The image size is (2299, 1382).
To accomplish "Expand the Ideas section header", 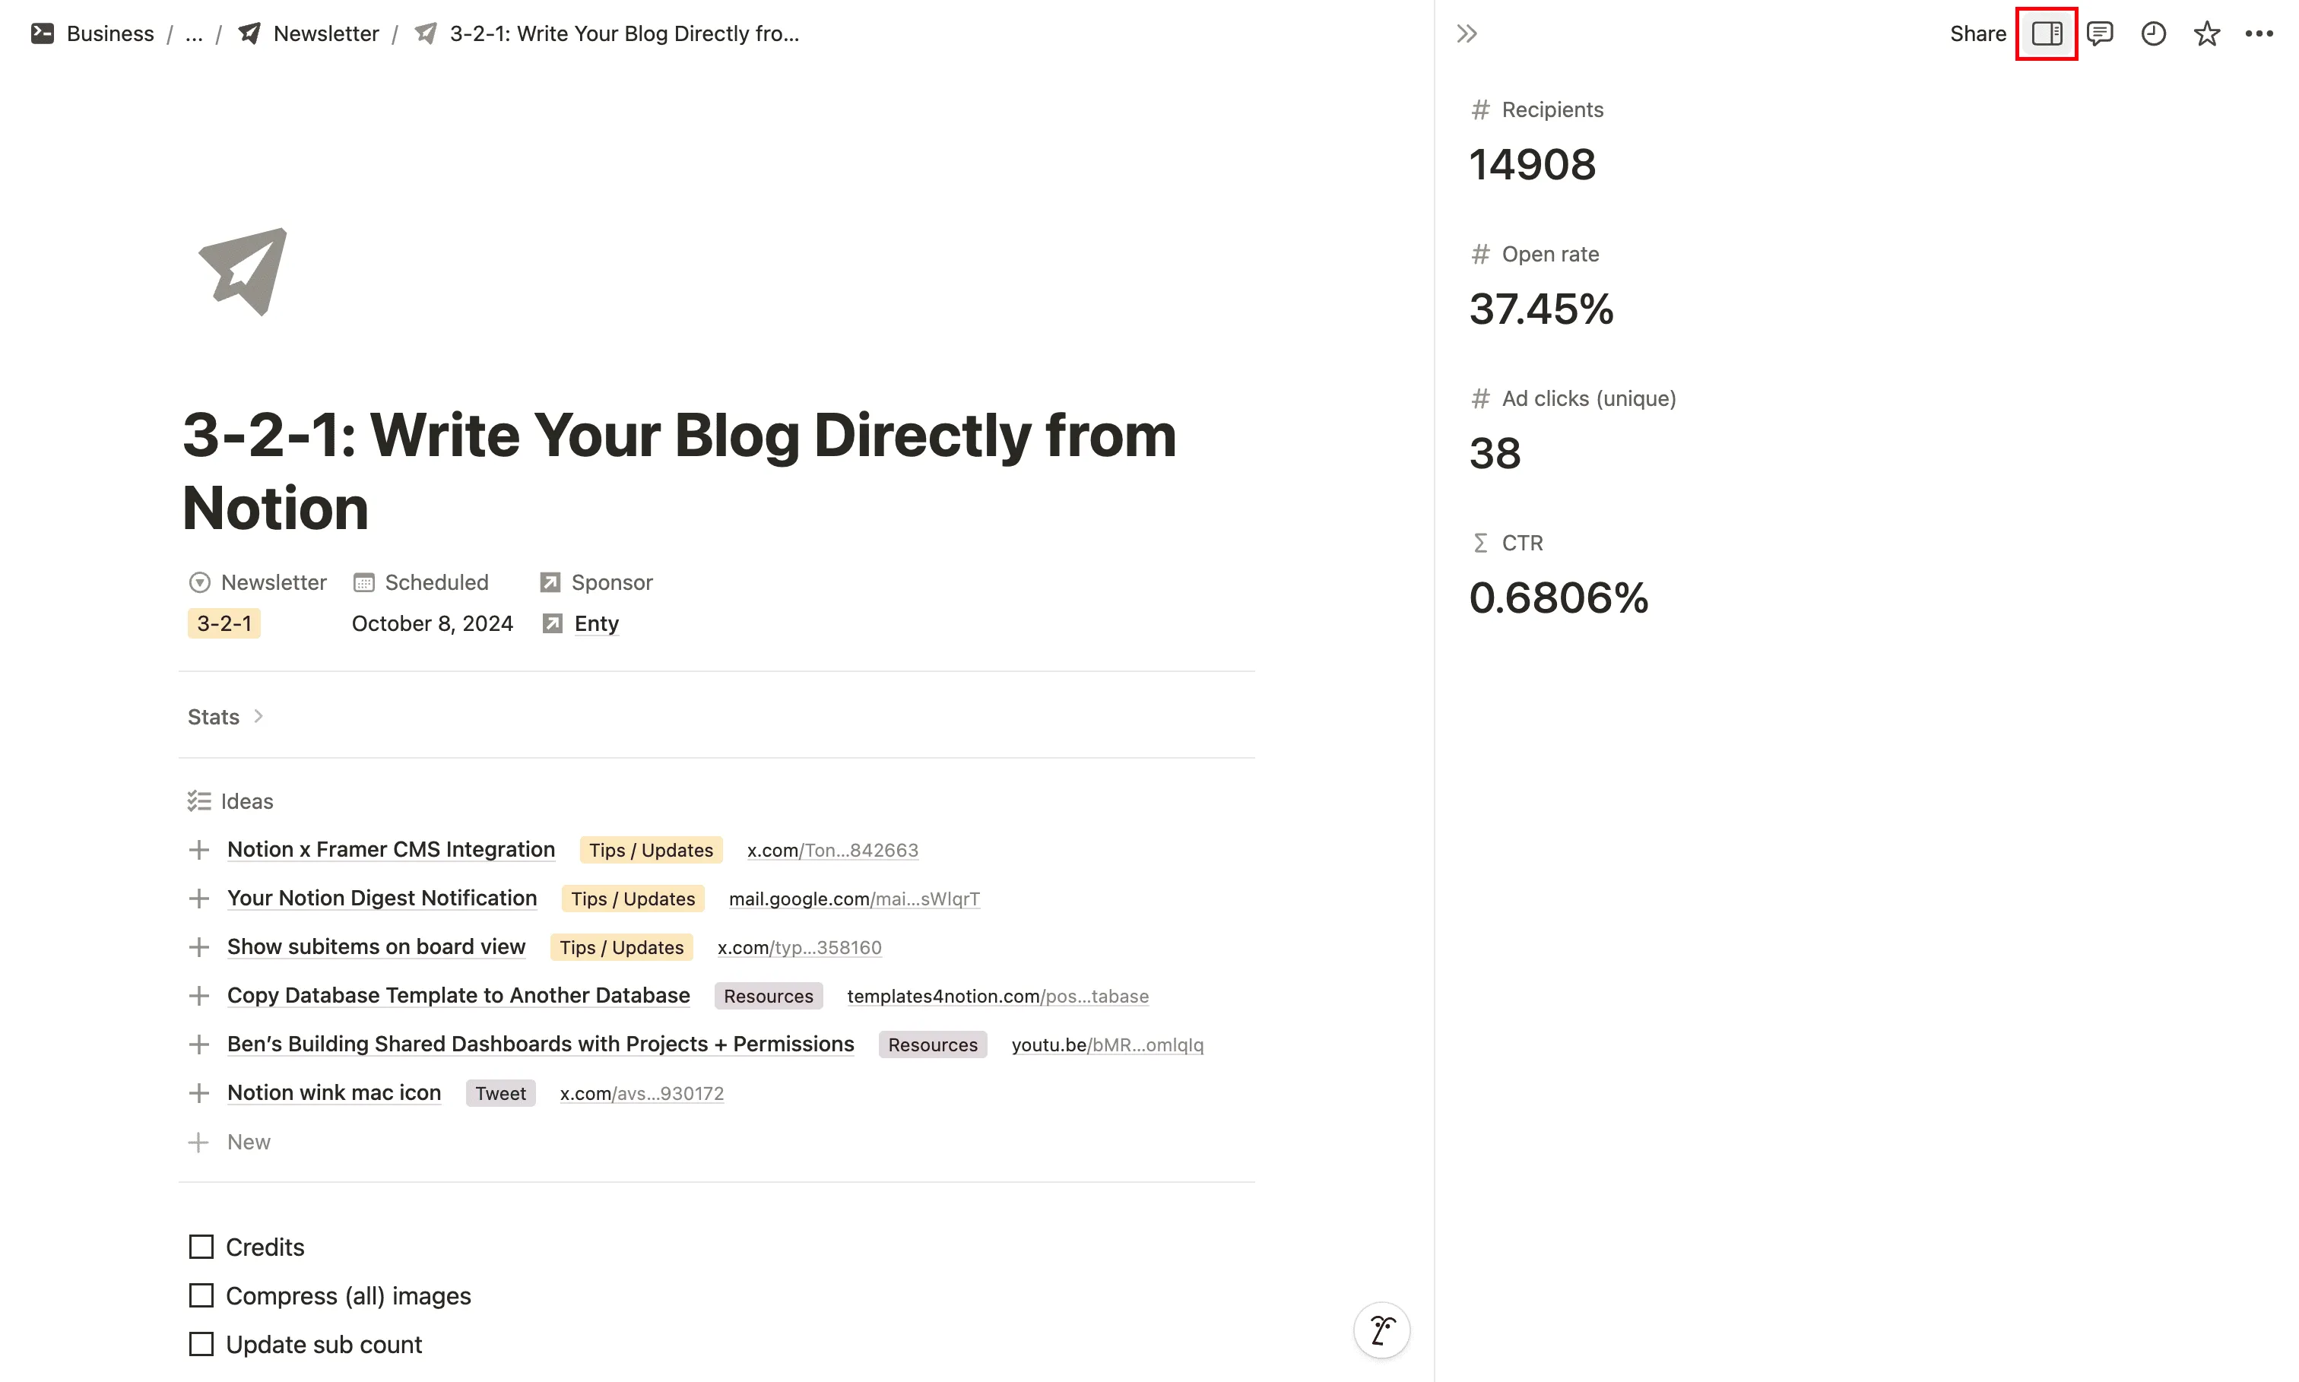I will point(246,801).
